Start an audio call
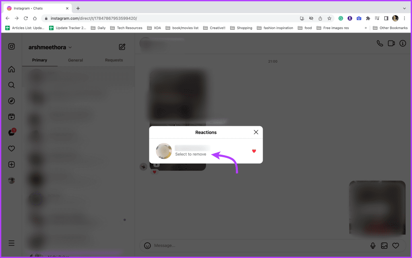This screenshot has height=258, width=412. [380, 43]
